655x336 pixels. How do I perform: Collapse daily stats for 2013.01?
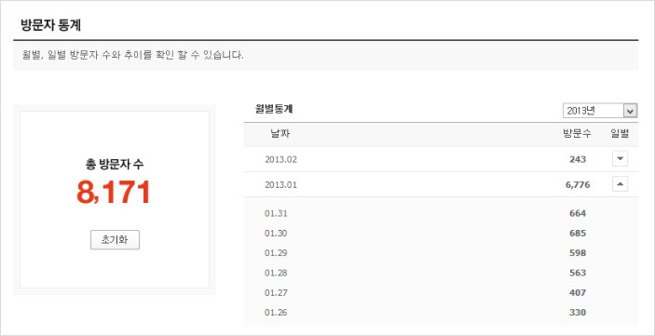620,184
